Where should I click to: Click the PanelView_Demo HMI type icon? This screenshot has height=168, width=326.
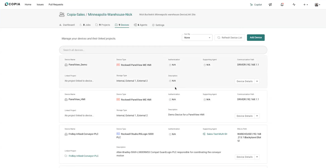point(118,65)
